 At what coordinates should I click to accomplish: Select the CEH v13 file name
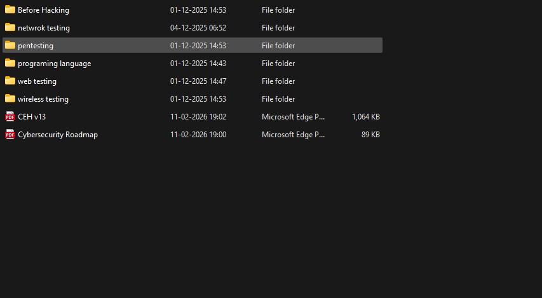32,117
